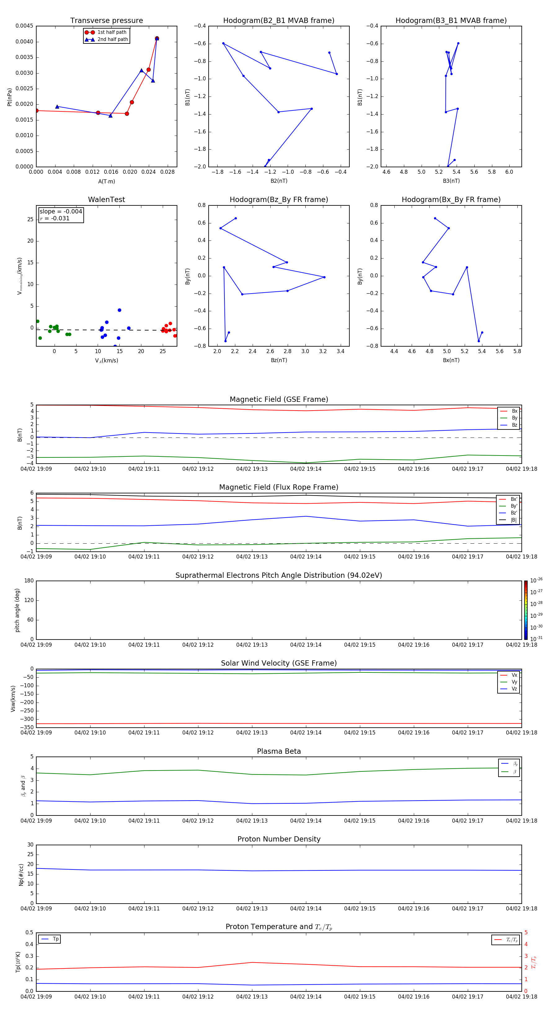Viewport: 558px width, 1024px height.
Task: Select the blue 'Bz' entry in GSE legend
Action: (x=509, y=425)
